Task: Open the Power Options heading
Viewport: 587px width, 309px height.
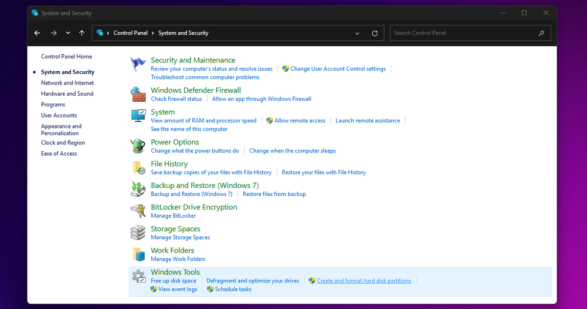Action: pos(175,142)
